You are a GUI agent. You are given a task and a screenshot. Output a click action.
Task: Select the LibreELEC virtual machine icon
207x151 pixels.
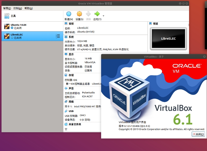(x=7, y=36)
